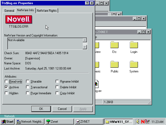Viewport: 166px width, 125px height.
Task: Close the Tts$log.err Properties dialog
Action: click(x=92, y=3)
